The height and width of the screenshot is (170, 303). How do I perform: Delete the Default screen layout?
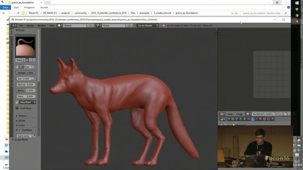coord(92,25)
